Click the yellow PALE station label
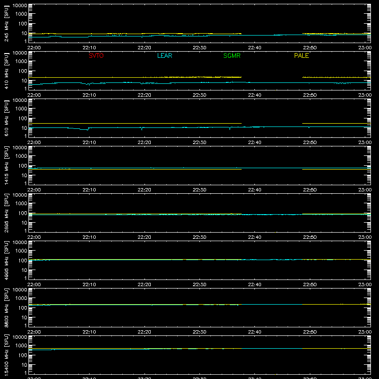Image resolution: width=379 pixels, height=379 pixels. tap(301, 55)
